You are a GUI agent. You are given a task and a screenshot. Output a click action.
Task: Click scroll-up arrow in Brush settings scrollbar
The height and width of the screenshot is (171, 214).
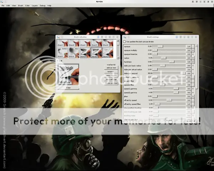click(x=197, y=45)
